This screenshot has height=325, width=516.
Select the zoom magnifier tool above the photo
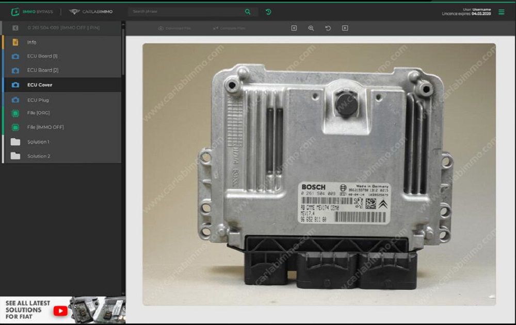(x=311, y=28)
